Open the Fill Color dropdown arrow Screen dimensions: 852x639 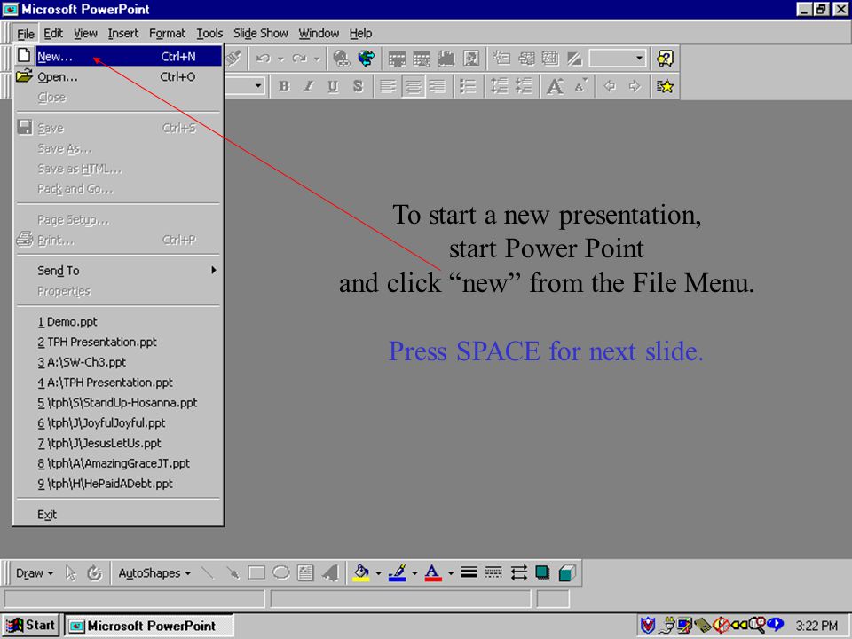click(x=378, y=572)
